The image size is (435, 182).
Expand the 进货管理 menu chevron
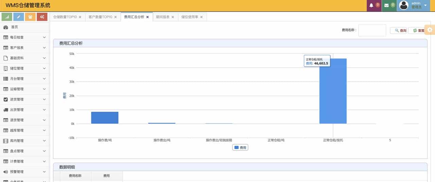click(44, 99)
